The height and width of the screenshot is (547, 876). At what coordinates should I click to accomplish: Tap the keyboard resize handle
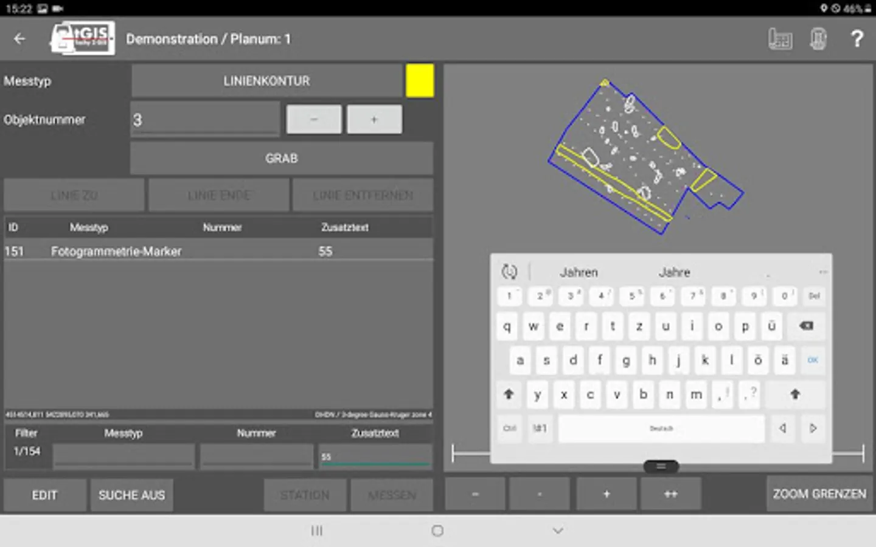[661, 466]
